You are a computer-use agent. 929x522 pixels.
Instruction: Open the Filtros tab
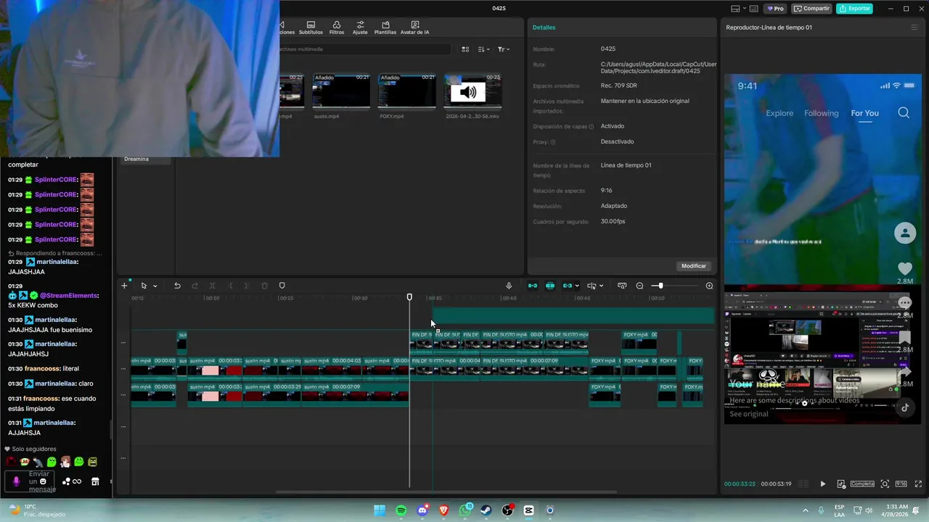tap(337, 28)
